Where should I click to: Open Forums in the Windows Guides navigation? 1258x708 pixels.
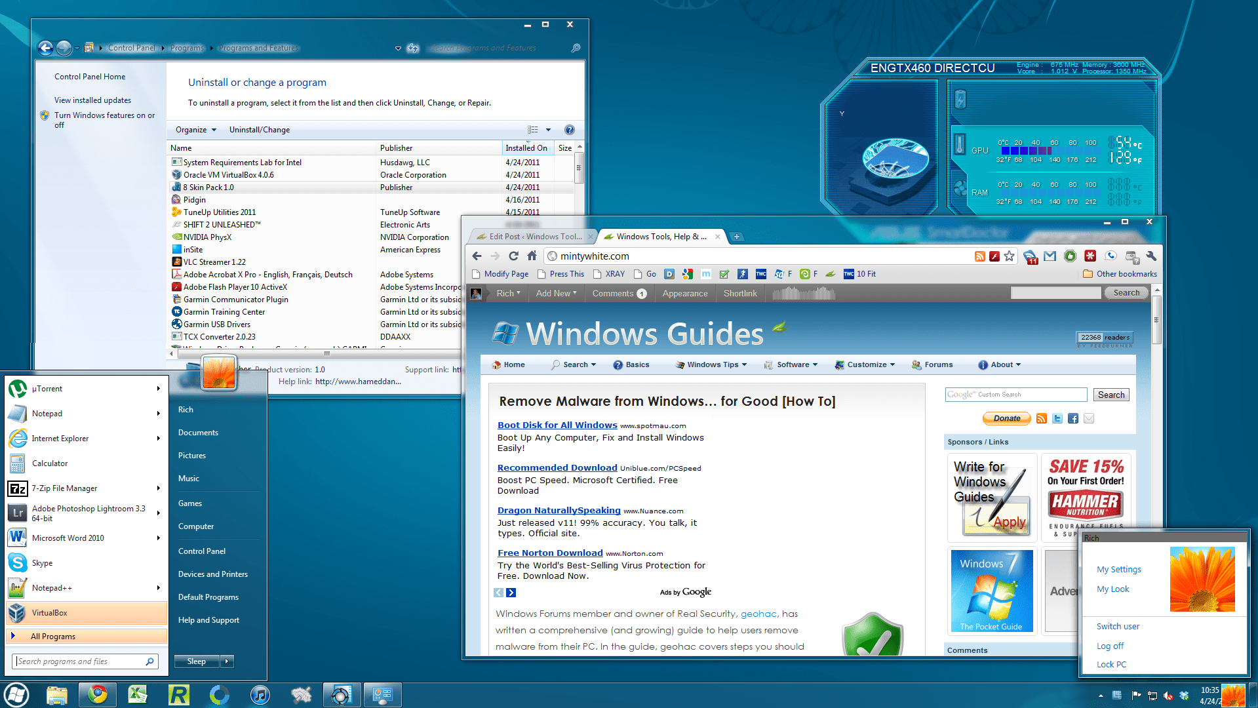click(932, 364)
